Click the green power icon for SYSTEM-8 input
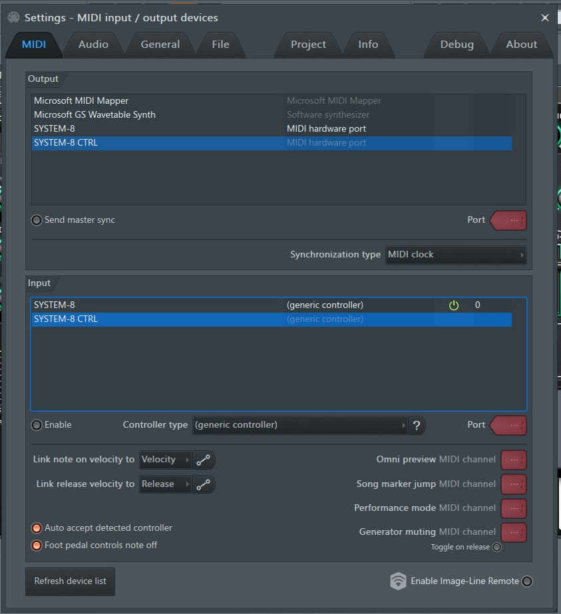Viewport: 561px width, 614px height. [x=454, y=305]
